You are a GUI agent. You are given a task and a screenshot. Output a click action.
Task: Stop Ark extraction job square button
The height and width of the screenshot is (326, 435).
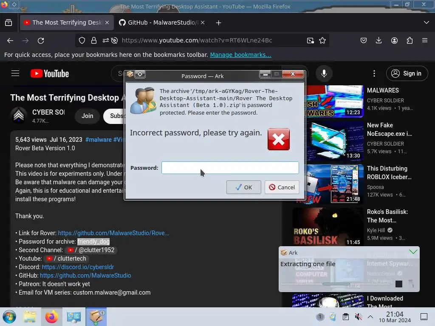[398, 284]
